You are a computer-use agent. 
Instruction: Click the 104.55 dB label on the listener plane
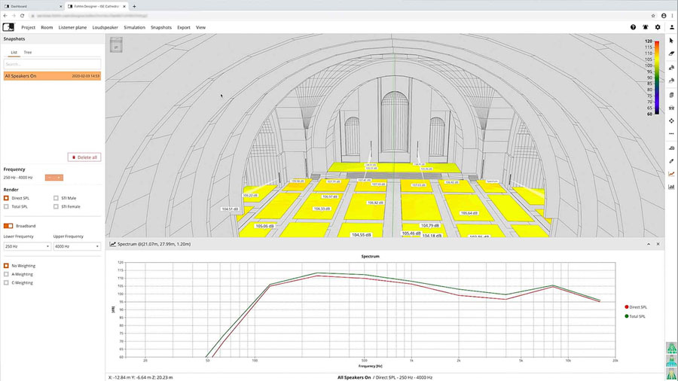(x=361, y=235)
